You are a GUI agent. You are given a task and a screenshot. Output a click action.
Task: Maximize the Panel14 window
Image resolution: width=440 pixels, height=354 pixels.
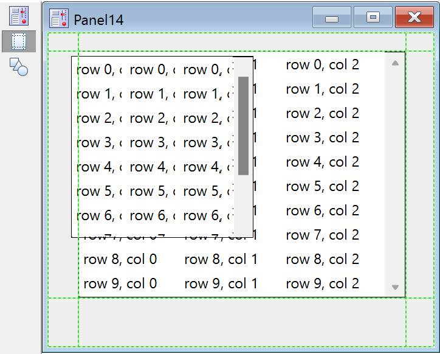[373, 18]
